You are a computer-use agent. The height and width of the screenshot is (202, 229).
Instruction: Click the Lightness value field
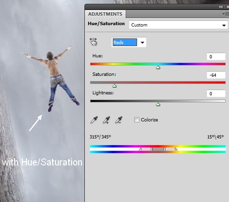point(216,93)
